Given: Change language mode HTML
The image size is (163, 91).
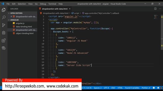Looking at the screenshot, I should (120, 88).
